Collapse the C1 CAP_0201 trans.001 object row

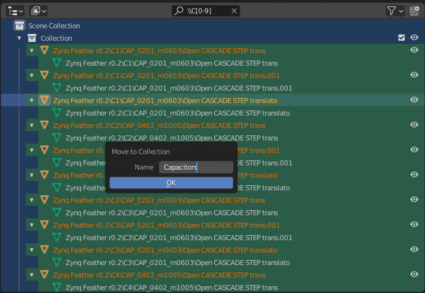pyautogui.click(x=32, y=76)
